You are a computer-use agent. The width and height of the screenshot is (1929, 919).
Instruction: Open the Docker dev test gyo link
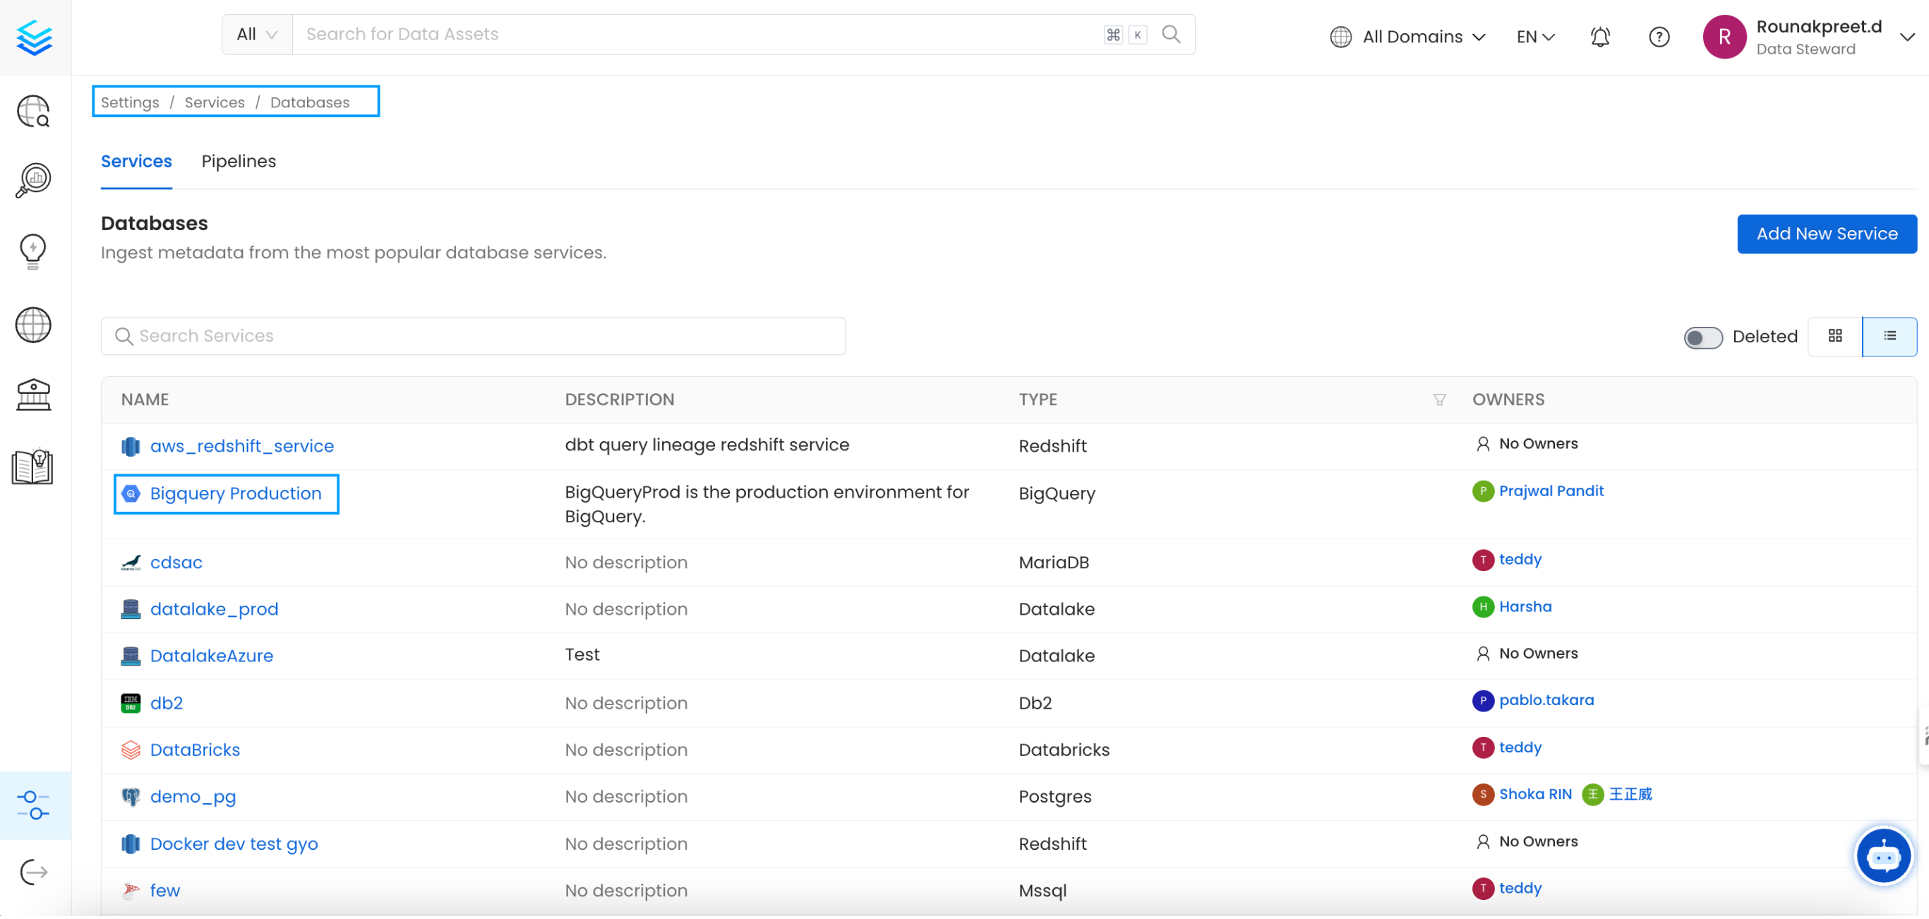click(234, 845)
